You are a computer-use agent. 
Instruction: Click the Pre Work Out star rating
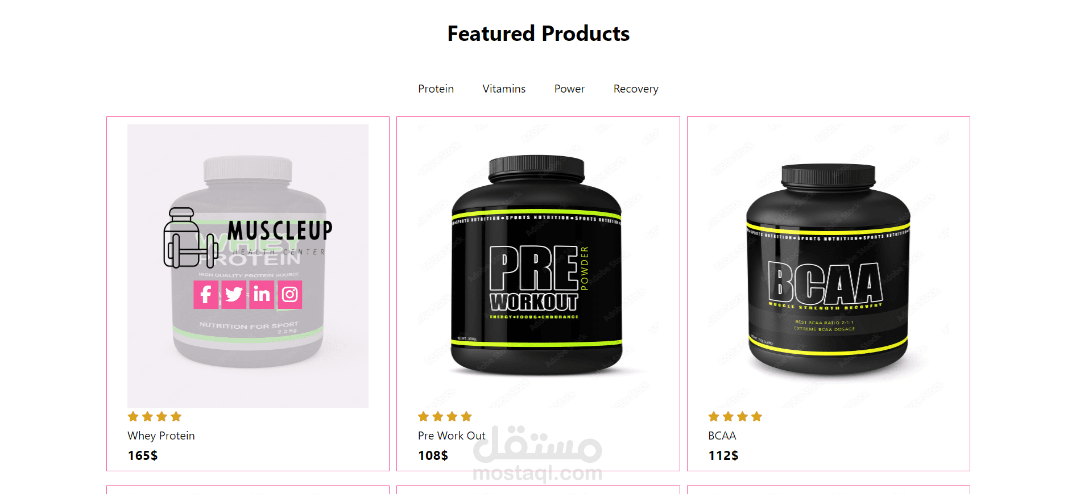pyautogui.click(x=445, y=417)
